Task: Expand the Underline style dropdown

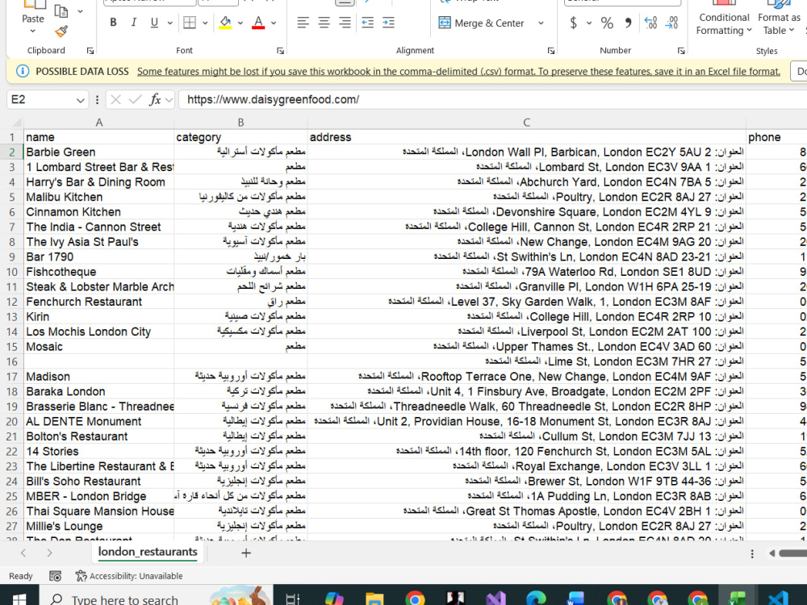Action: pos(169,23)
